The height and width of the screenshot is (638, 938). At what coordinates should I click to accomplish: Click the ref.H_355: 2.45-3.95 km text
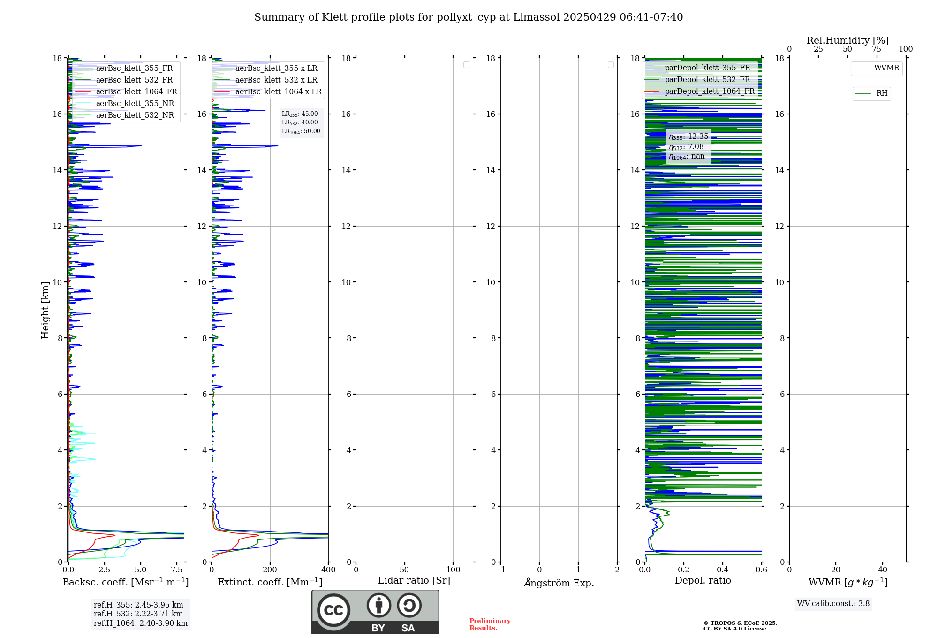pos(138,605)
